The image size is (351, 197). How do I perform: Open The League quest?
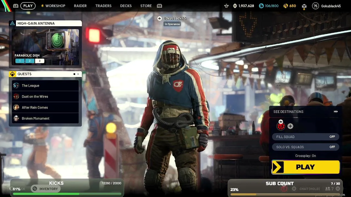coord(45,85)
